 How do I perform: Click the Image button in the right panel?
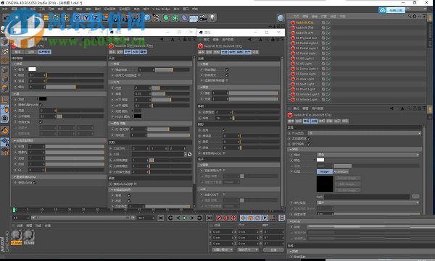[x=324, y=172]
